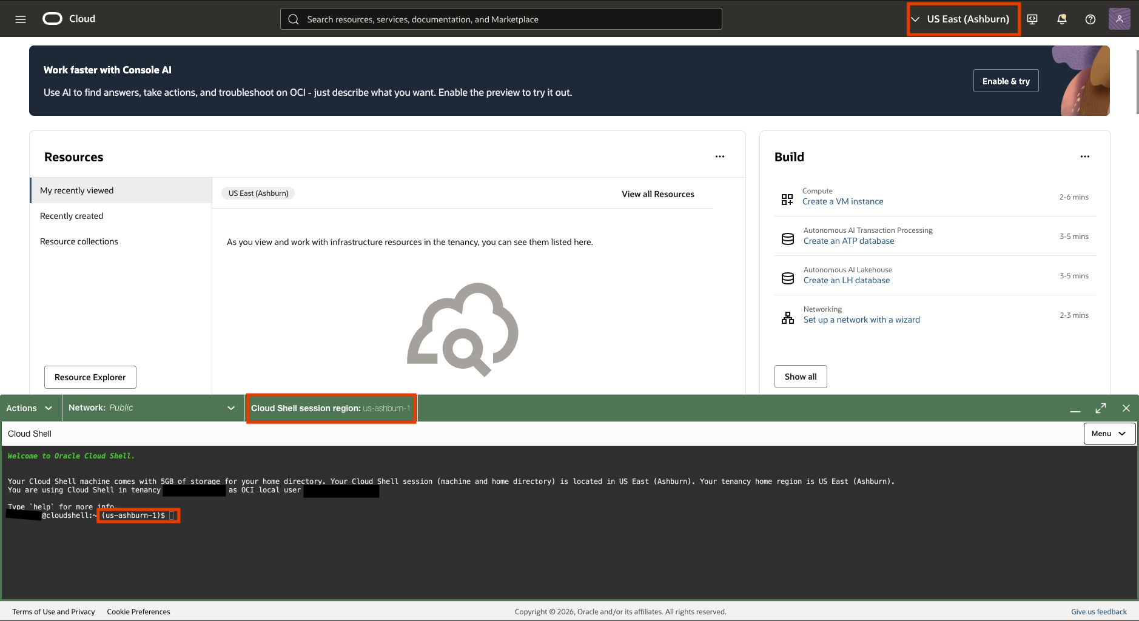The width and height of the screenshot is (1139, 621).
Task: Open Create an LH database link
Action: tap(847, 281)
